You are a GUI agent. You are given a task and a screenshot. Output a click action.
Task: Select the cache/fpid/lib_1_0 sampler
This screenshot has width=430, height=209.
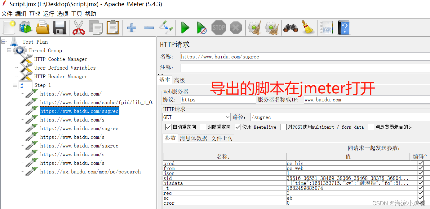point(97,102)
